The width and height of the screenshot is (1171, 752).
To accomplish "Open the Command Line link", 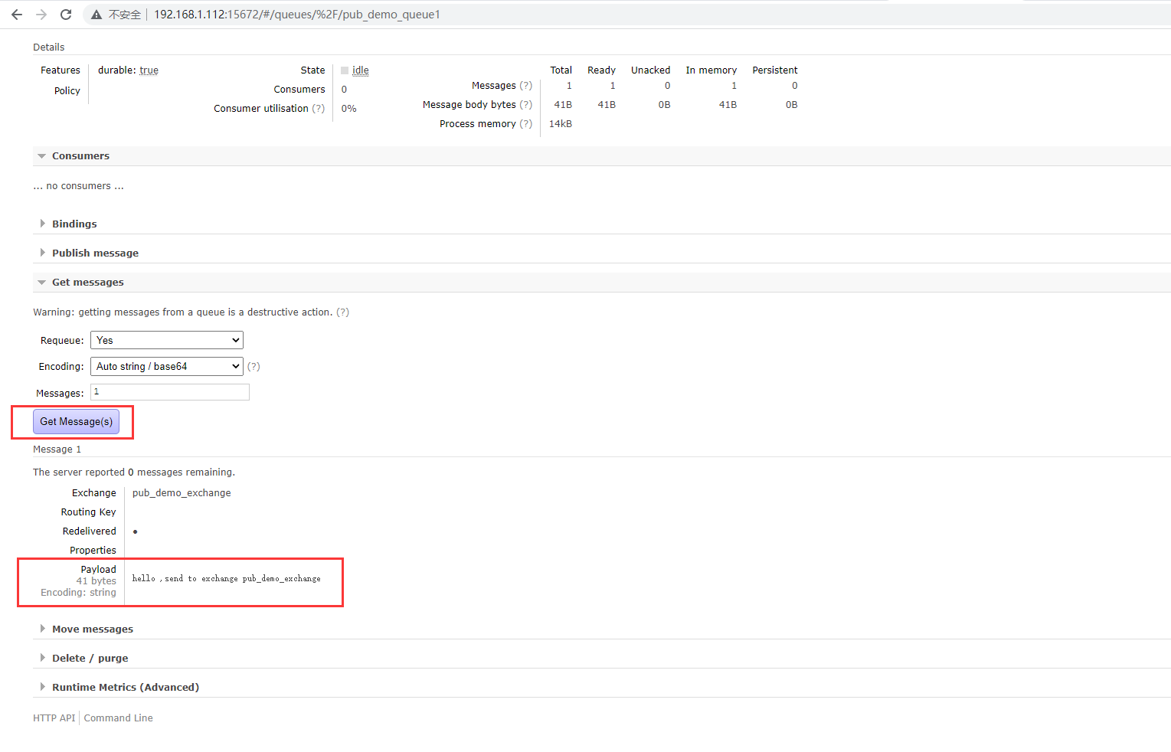I will click(x=119, y=718).
